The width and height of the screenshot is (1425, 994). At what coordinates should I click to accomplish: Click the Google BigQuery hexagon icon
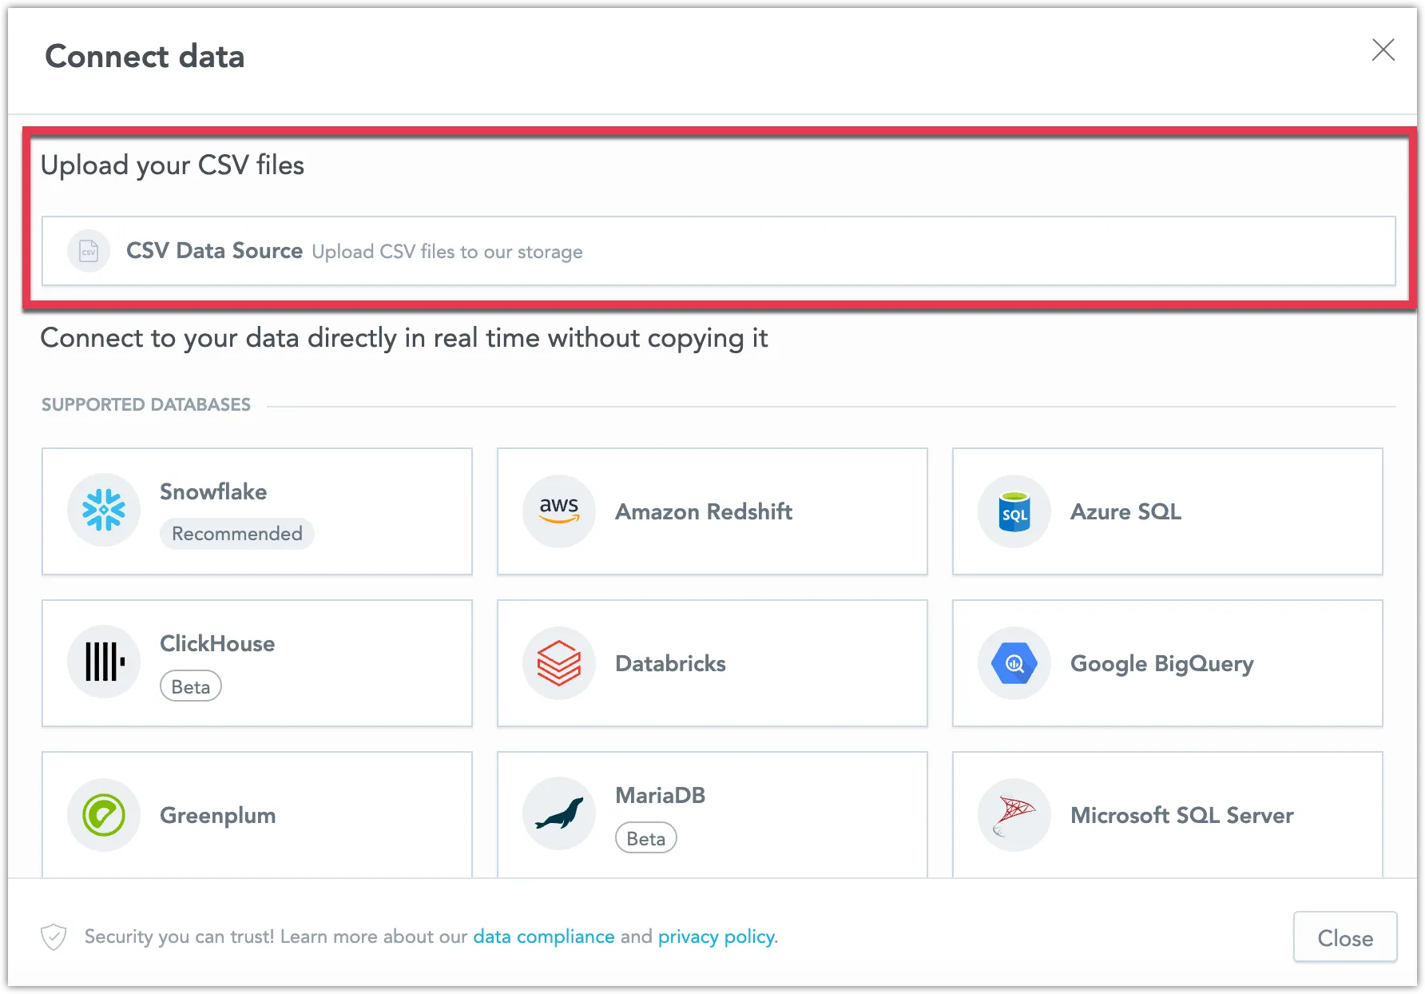1013,662
